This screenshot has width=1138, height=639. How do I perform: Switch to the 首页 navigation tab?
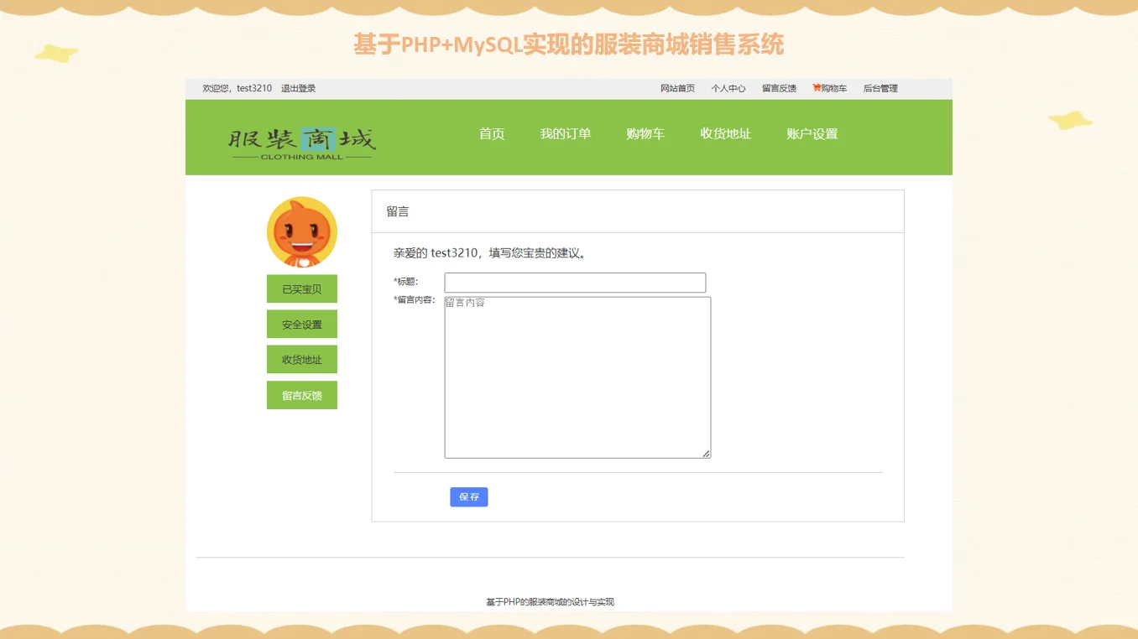[x=491, y=133]
